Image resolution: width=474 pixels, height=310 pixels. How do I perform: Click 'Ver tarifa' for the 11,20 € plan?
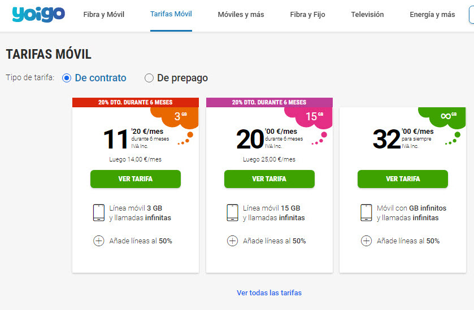click(136, 179)
